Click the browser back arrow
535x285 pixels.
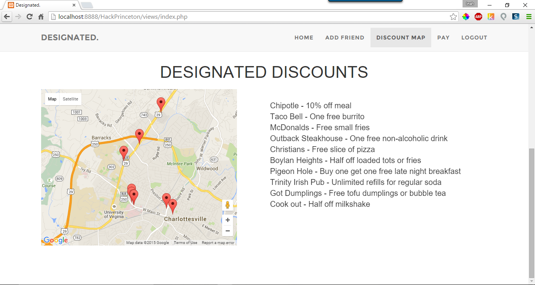(x=7, y=17)
